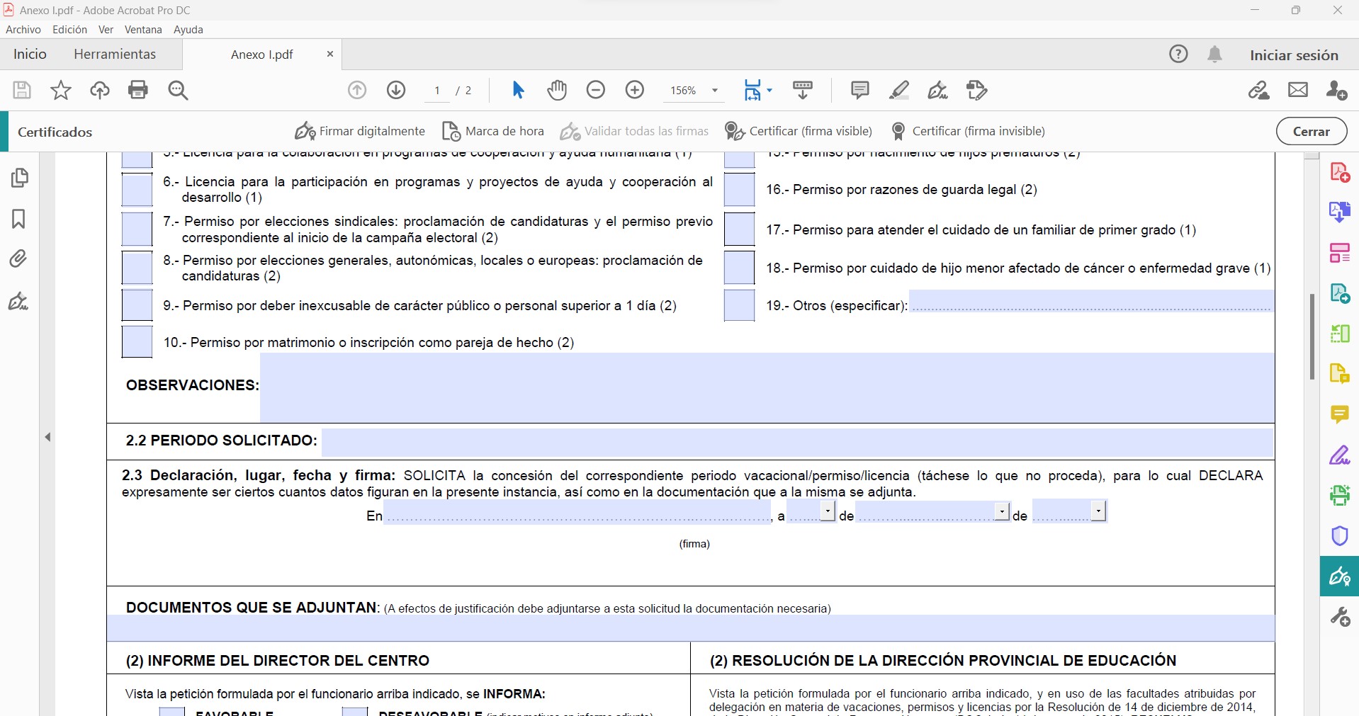Screen dimensions: 1359x716
Task: Open the Attachments paperclip panel
Action: click(x=18, y=258)
